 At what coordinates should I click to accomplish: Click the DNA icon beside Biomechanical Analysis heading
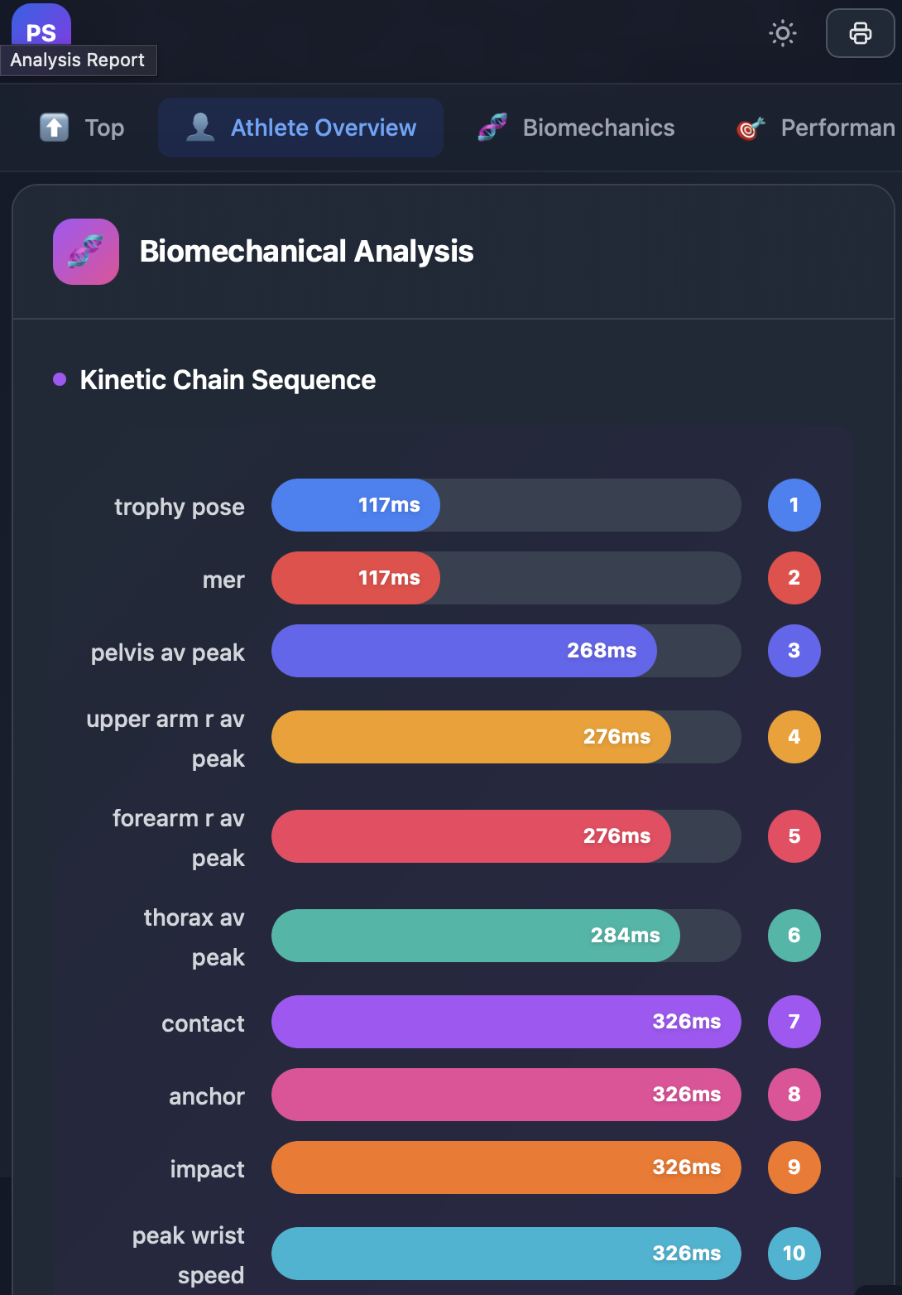[85, 252]
